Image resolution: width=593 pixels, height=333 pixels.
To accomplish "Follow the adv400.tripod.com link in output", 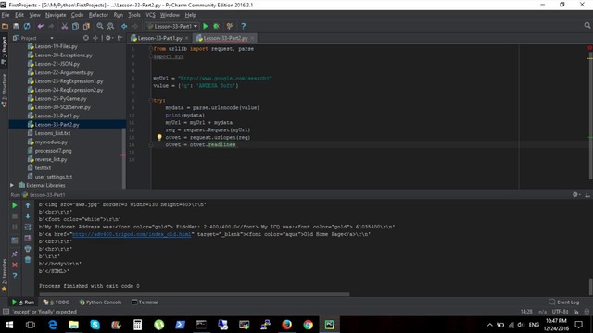I will pos(132,234).
